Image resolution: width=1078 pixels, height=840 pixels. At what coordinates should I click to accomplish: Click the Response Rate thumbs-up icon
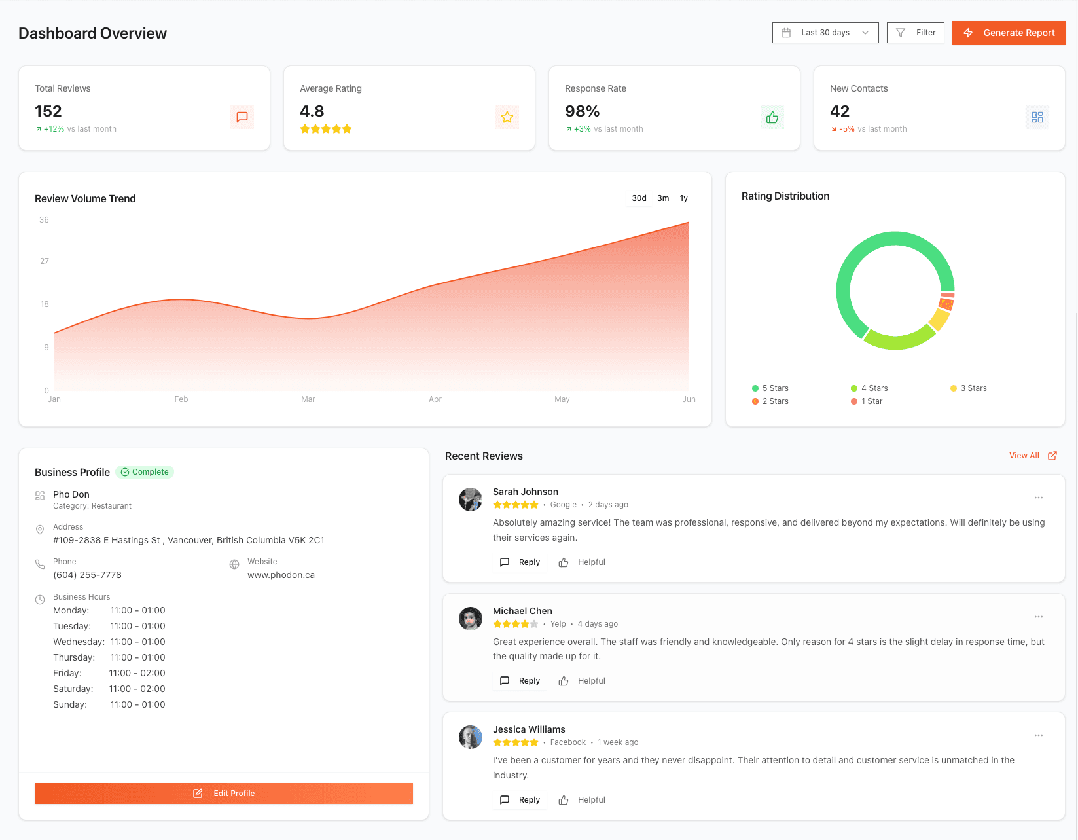[772, 117]
